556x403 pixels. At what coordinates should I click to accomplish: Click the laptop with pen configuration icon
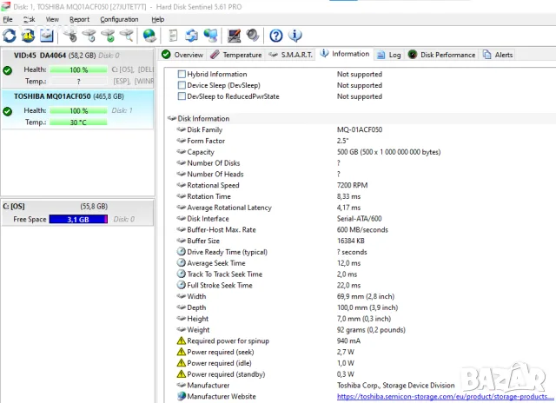(x=234, y=36)
